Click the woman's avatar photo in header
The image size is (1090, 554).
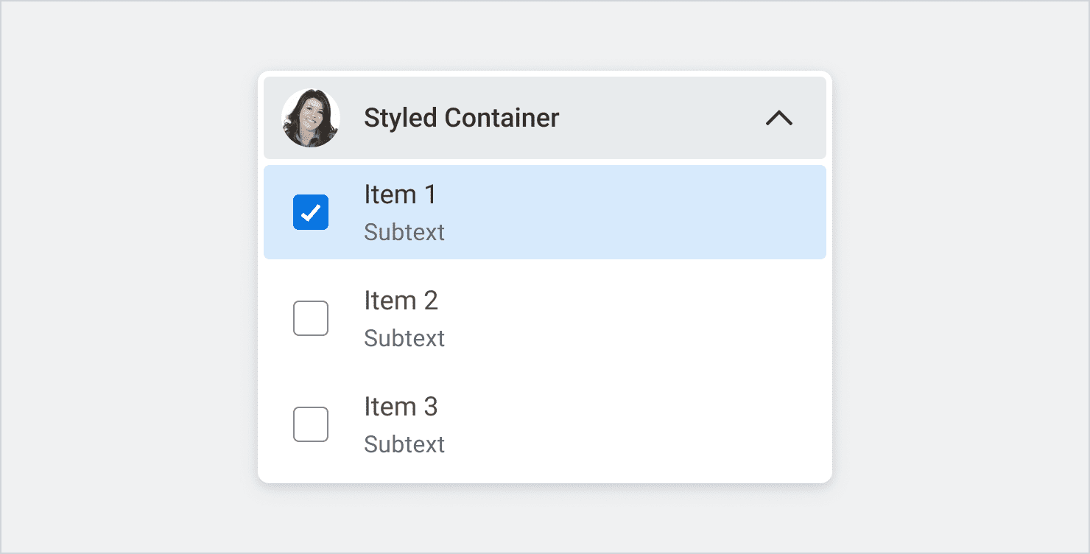coord(311,118)
